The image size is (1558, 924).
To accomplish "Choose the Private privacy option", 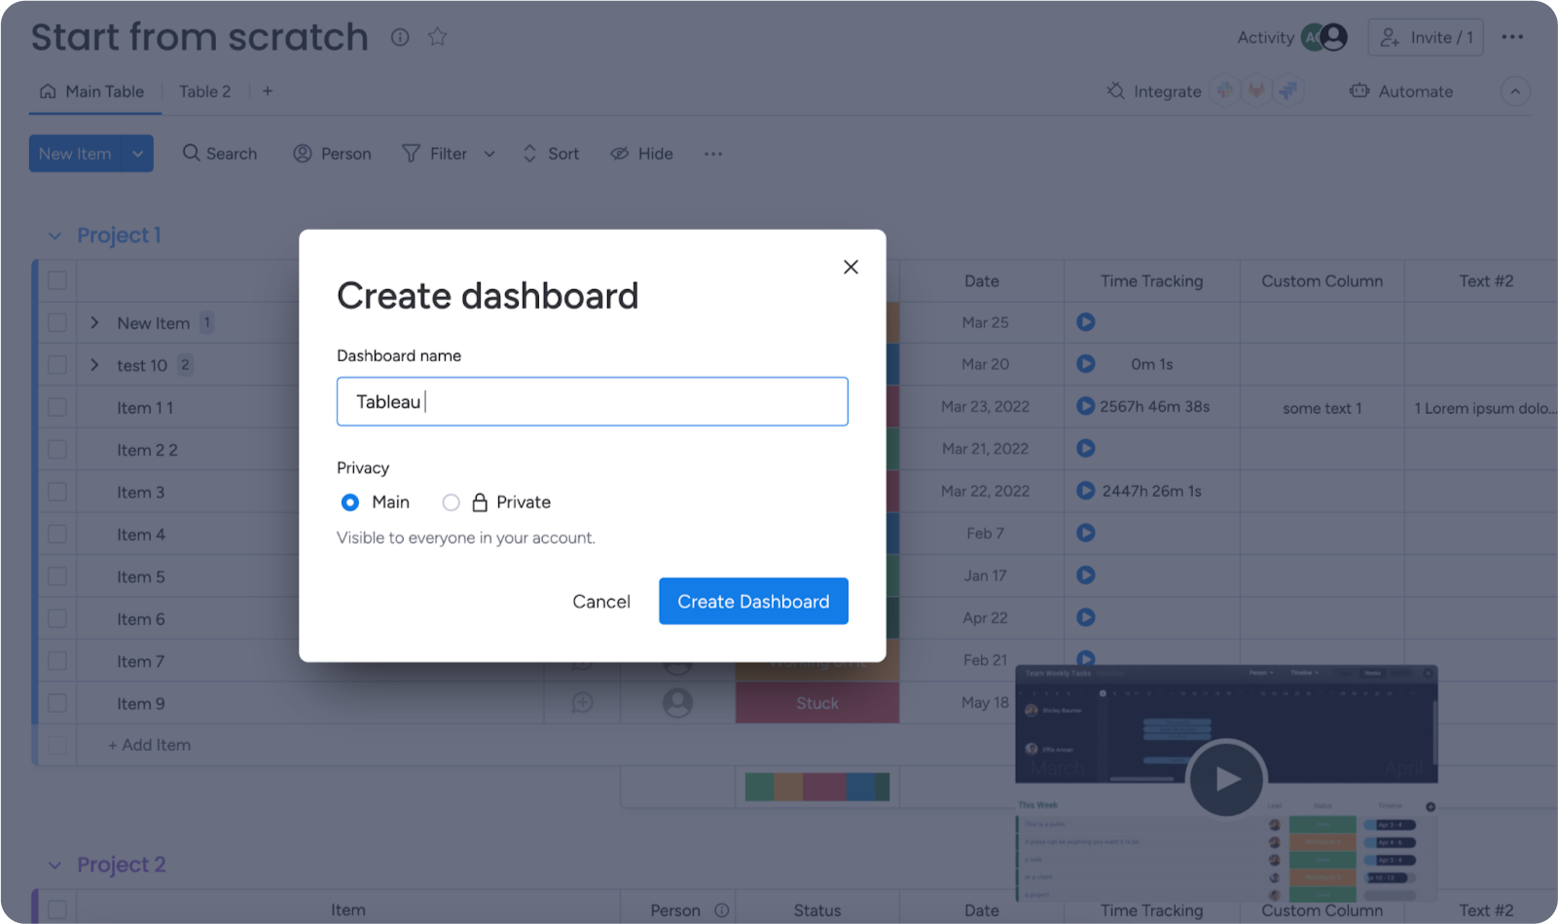I will click(x=451, y=501).
